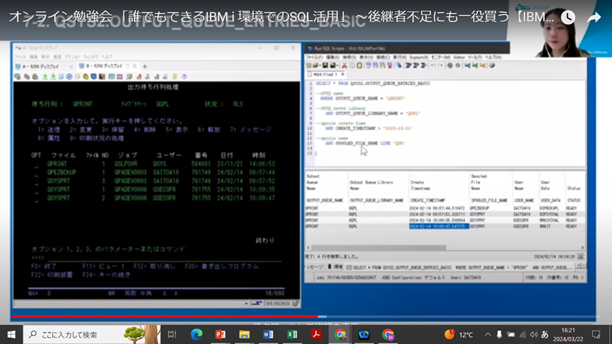This screenshot has height=344, width=612.
Task: Select QPRINT file row in 5250 spool list
Action: tap(155, 164)
